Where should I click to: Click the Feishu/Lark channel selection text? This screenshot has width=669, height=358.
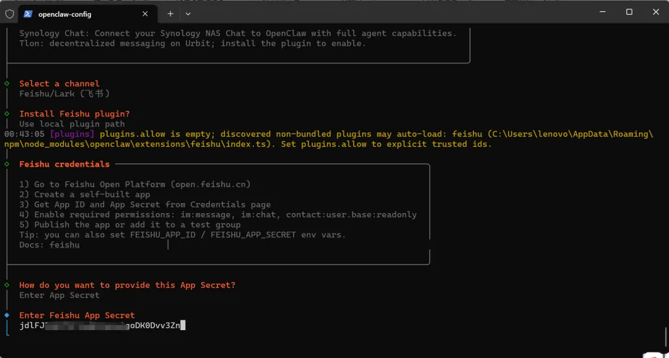click(64, 94)
